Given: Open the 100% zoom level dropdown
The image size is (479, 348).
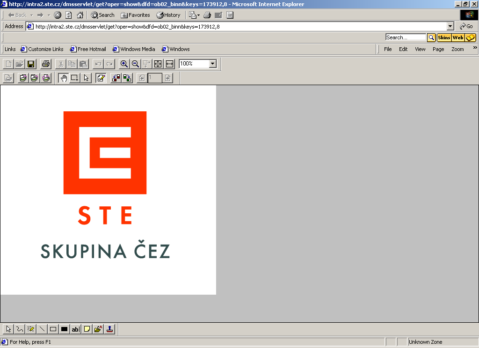Looking at the screenshot, I should click(213, 64).
